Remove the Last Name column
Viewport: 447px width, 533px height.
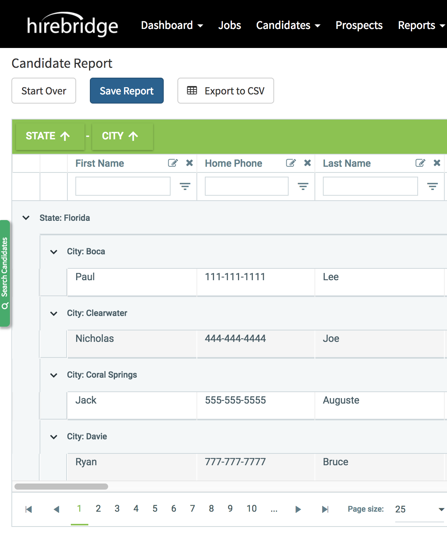(x=437, y=163)
